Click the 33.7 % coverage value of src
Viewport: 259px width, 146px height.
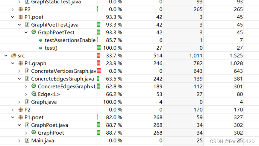(x=114, y=56)
